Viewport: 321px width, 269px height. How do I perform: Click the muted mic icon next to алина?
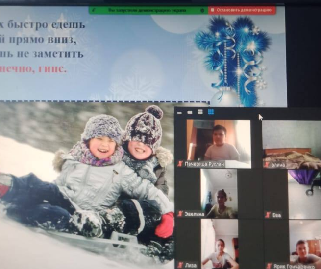(x=267, y=165)
